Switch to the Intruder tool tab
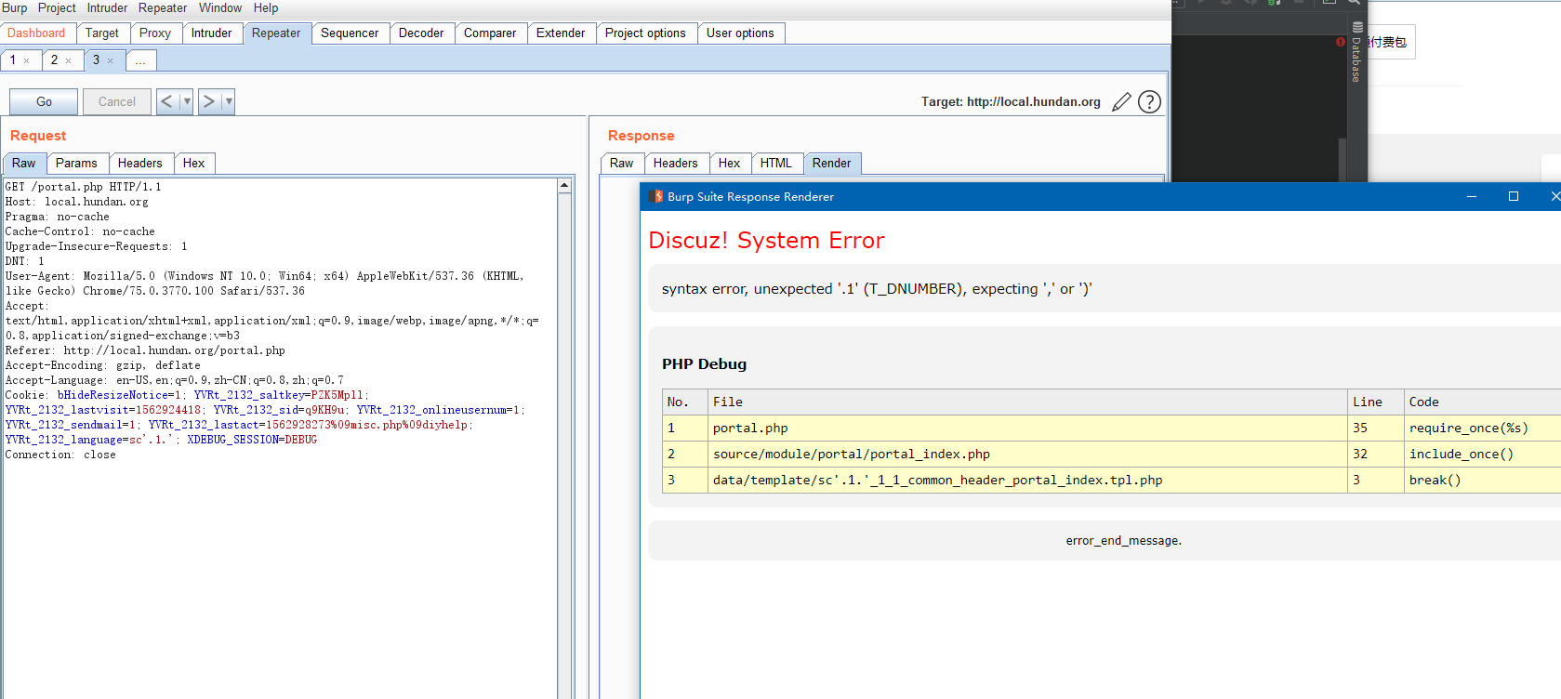This screenshot has height=699, width=1561. point(212,33)
